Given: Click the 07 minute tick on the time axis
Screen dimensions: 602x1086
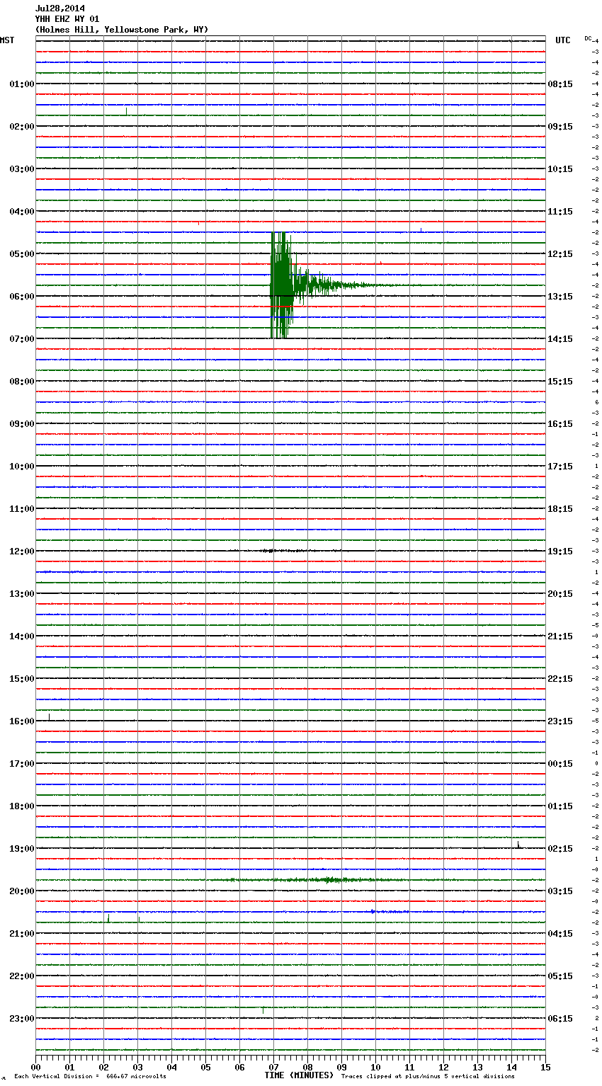Looking at the screenshot, I should click(273, 1067).
